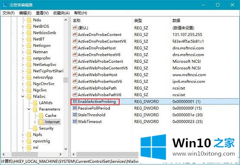Image resolution: width=240 pixels, height=165 pixels.
Task: Click the PassivePollPeriod DWORD icon
Action: 74,108
